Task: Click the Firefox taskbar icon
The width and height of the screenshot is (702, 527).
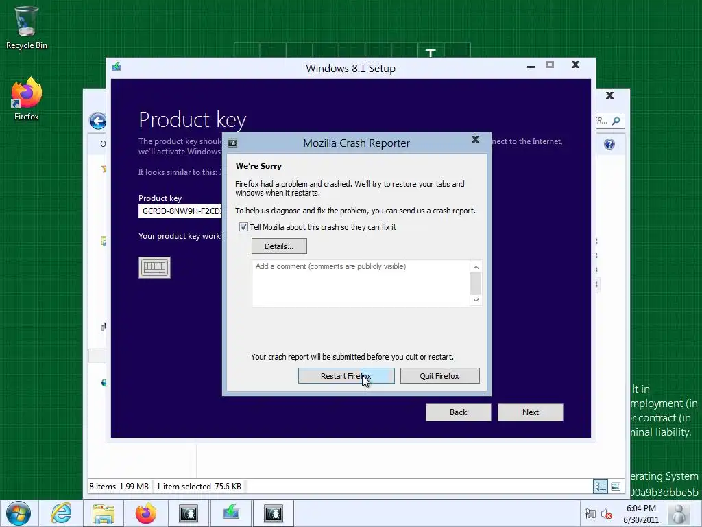Action: click(146, 513)
